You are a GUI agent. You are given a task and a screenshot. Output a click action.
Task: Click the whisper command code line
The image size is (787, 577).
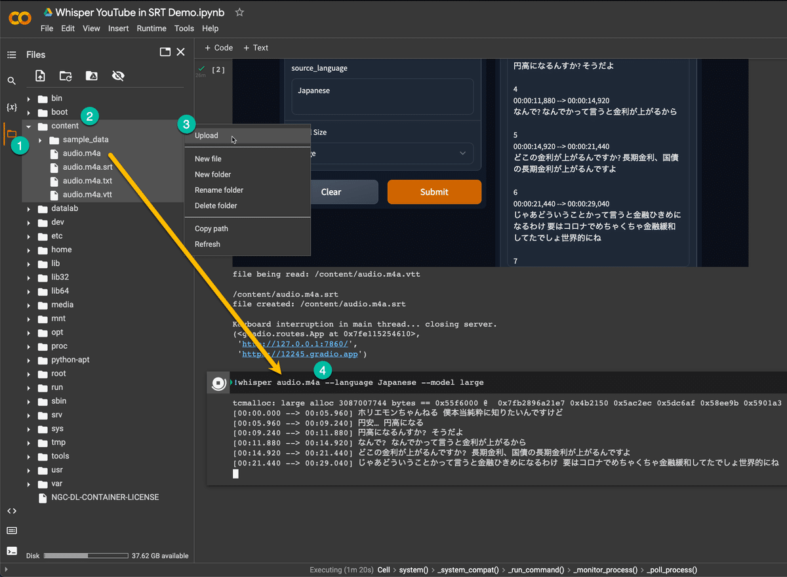[x=359, y=382]
